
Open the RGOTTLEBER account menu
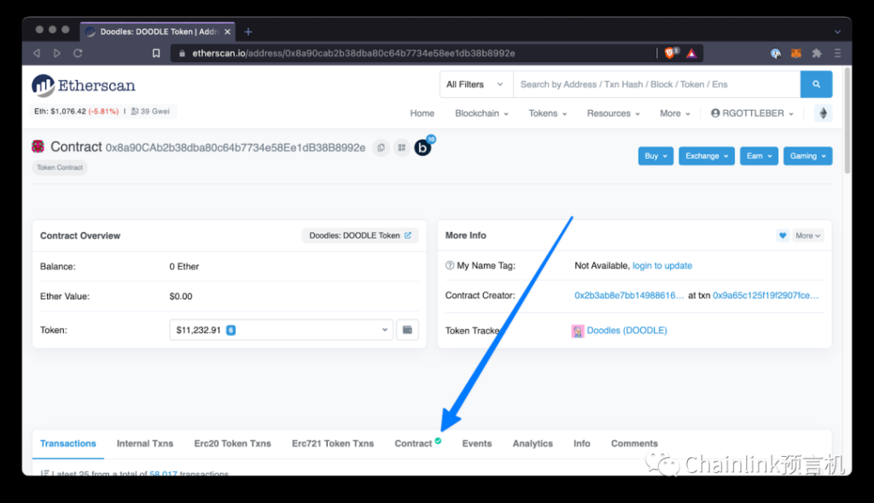(x=752, y=113)
